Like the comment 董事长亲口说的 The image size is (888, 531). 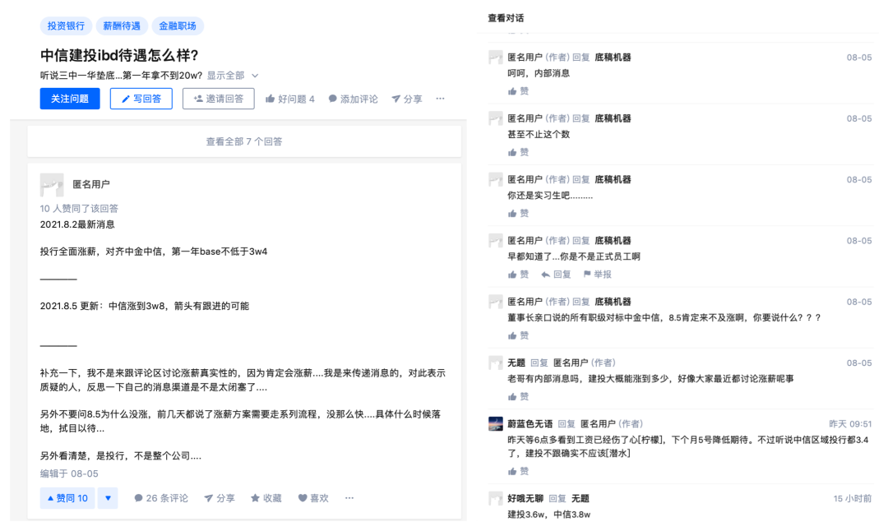[518, 335]
